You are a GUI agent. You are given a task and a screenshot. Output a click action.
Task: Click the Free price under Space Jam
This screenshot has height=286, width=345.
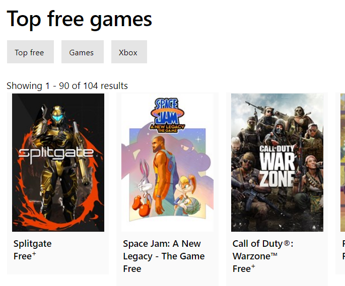pos(132,269)
